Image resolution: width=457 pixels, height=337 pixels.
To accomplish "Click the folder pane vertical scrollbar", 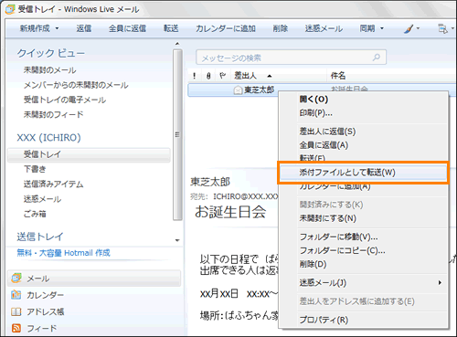I will click(177, 135).
